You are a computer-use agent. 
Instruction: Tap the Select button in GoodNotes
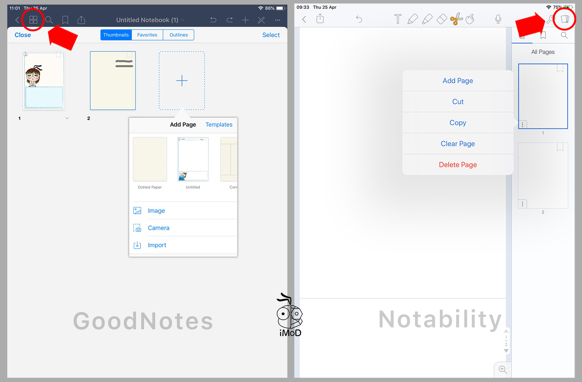coord(271,35)
